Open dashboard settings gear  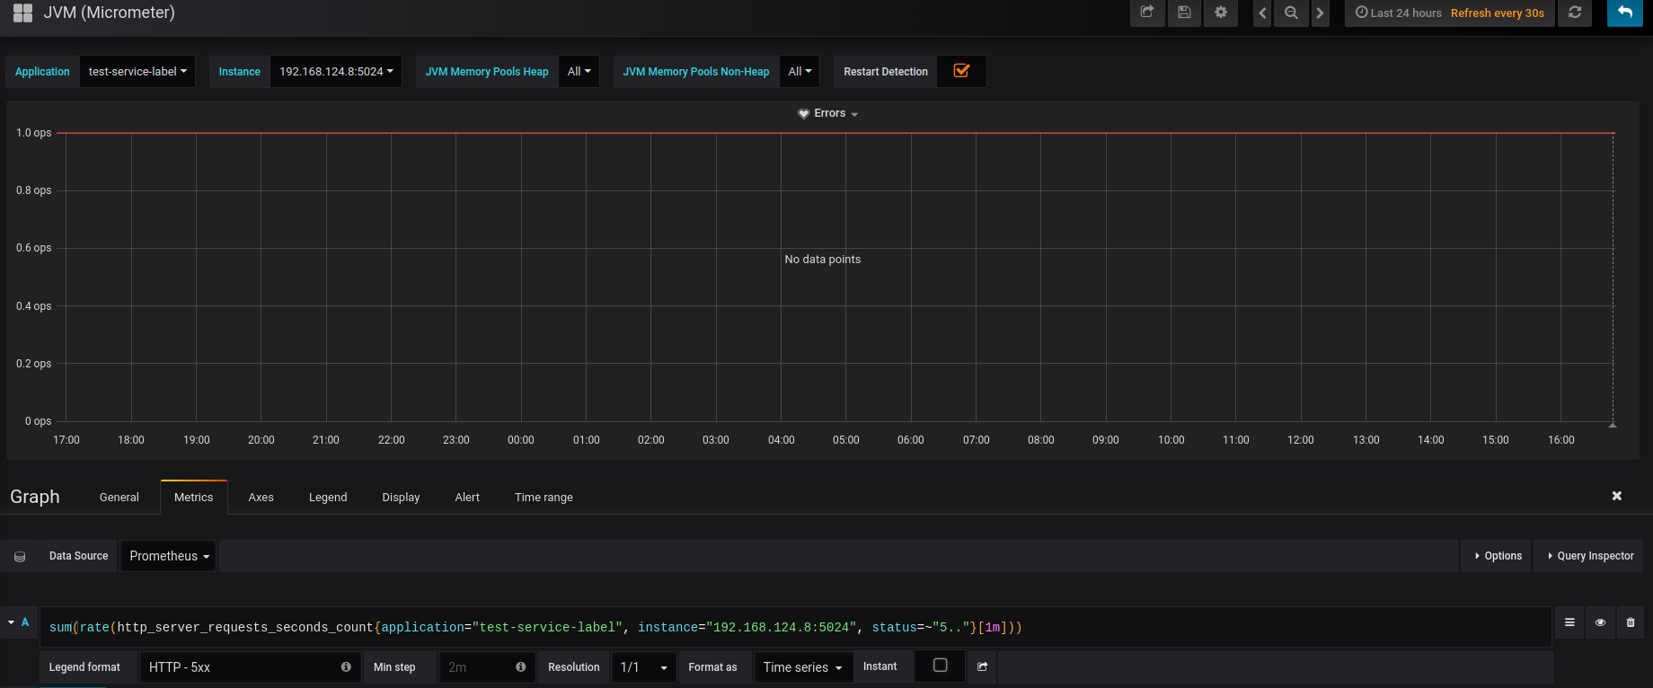coord(1221,13)
